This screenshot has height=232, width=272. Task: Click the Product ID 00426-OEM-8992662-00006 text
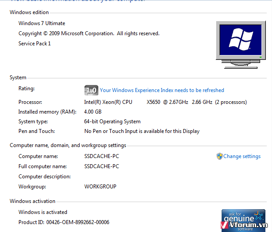point(64,222)
